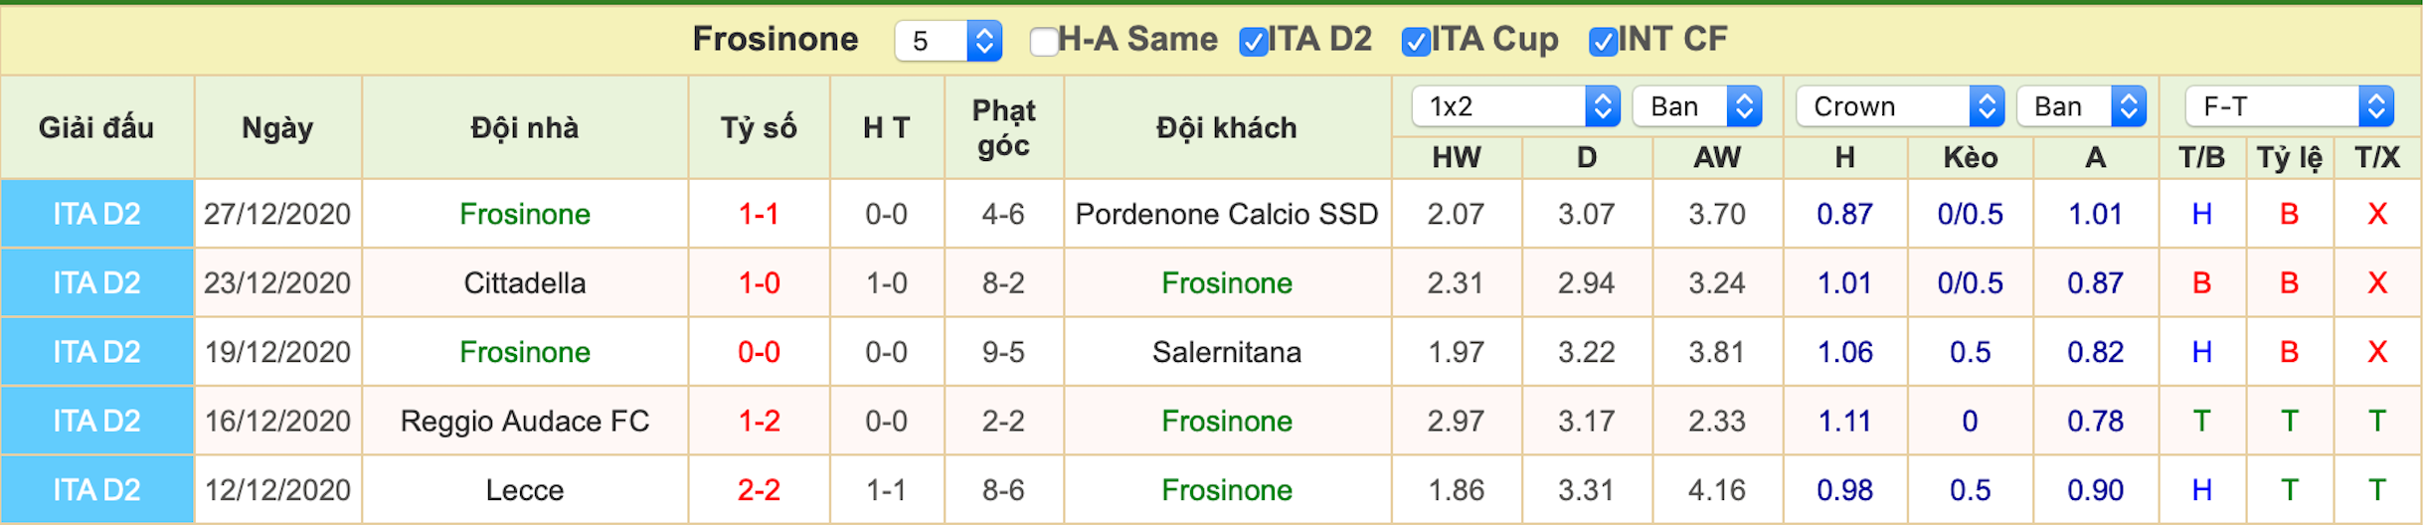Disable the INT CF checkbox

(x=1603, y=42)
